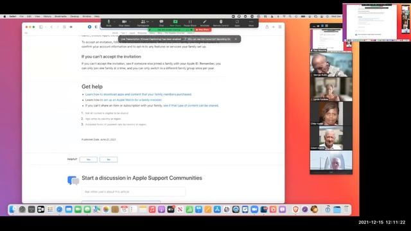Open Remote Control in Zoom toolbar
Image resolution: width=411 pixels, height=231 pixels.
point(221,23)
